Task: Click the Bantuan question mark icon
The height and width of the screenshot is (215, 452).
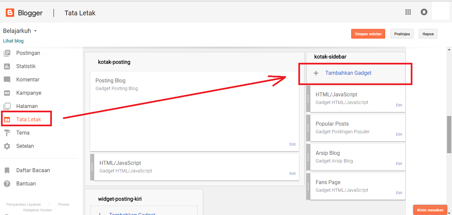Action: [7, 184]
